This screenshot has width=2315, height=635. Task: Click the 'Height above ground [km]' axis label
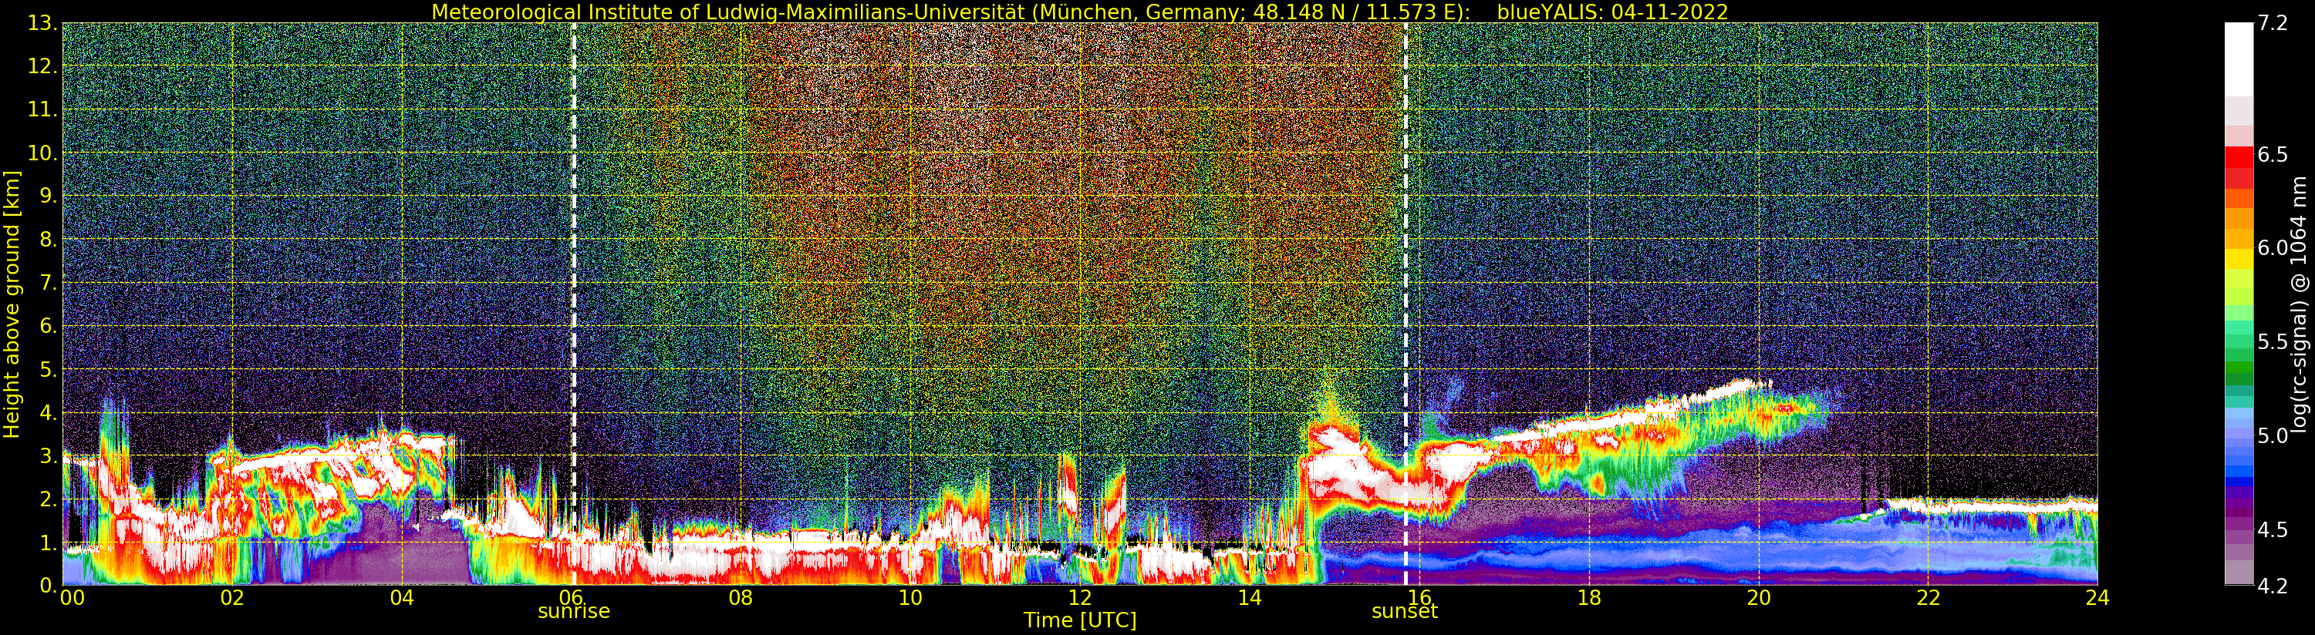12,304
